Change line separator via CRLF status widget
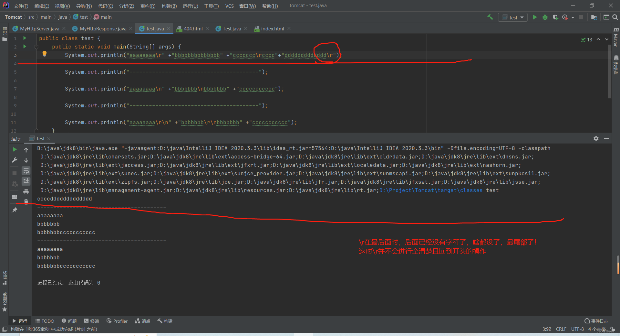This screenshot has width=620, height=336. tap(561, 329)
